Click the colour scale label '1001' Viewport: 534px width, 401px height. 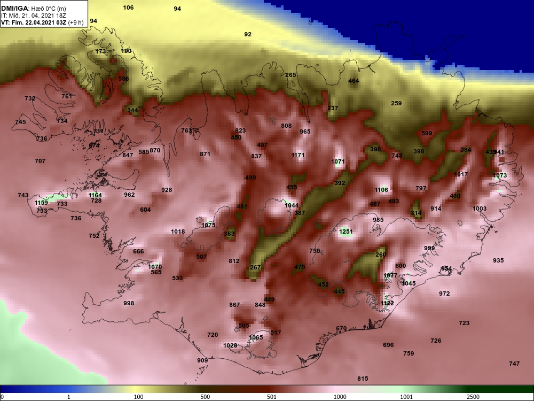406,397
